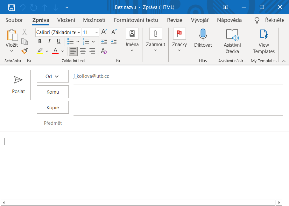The height and width of the screenshot is (206, 289).
Task: Open the Revize ribbon tab
Action: 174,20
